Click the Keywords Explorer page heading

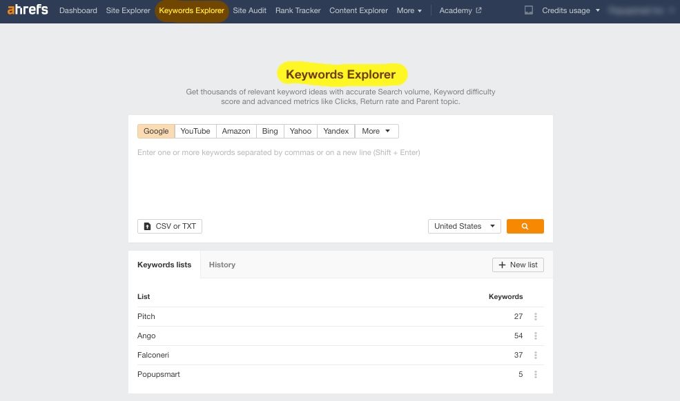click(x=341, y=74)
